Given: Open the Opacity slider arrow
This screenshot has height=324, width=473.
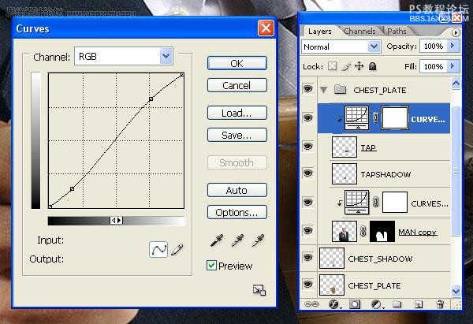Looking at the screenshot, I should pyautogui.click(x=453, y=46).
